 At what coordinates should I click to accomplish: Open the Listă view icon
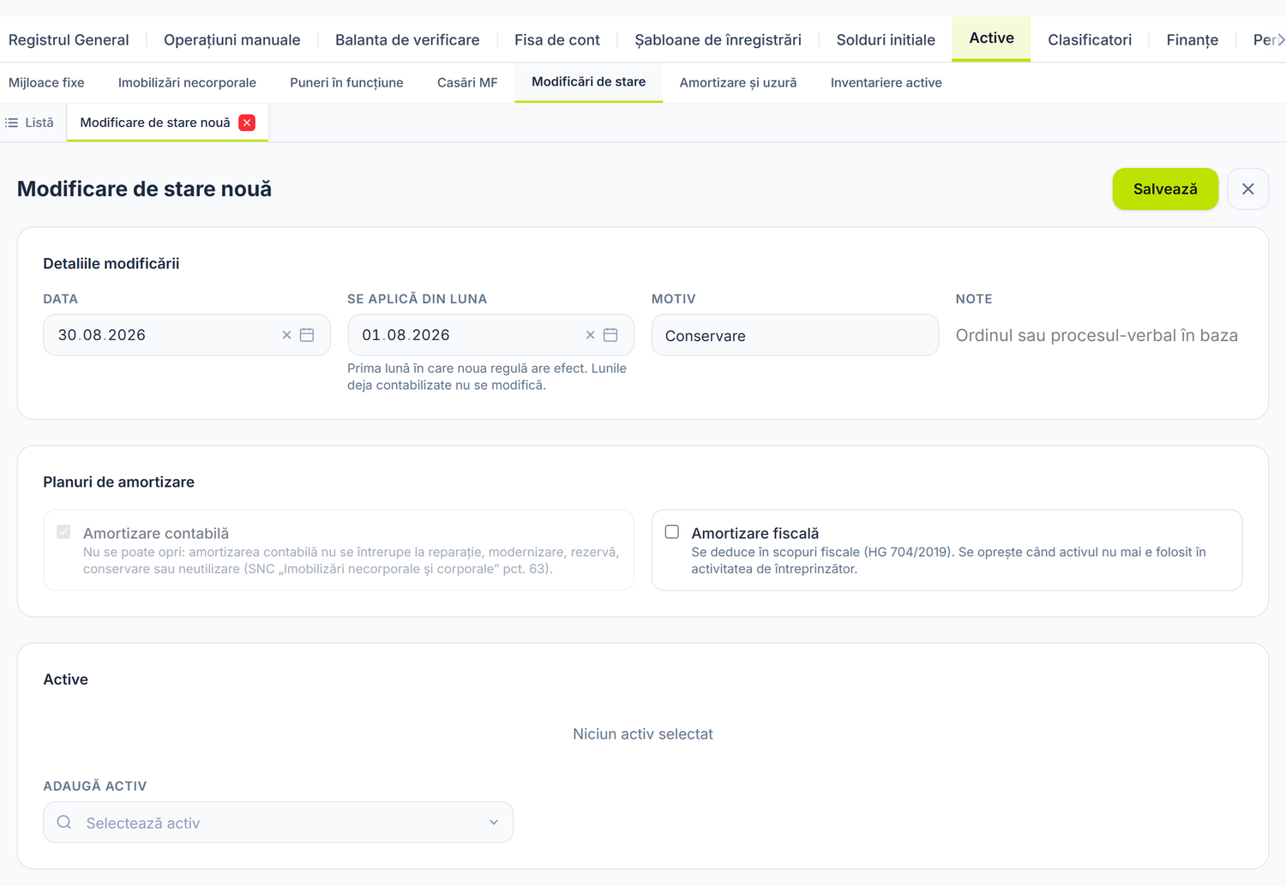coord(12,123)
